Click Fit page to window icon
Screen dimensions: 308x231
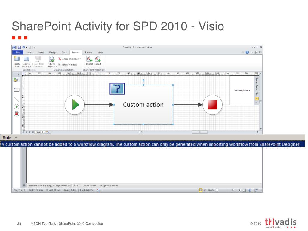tap(244, 190)
